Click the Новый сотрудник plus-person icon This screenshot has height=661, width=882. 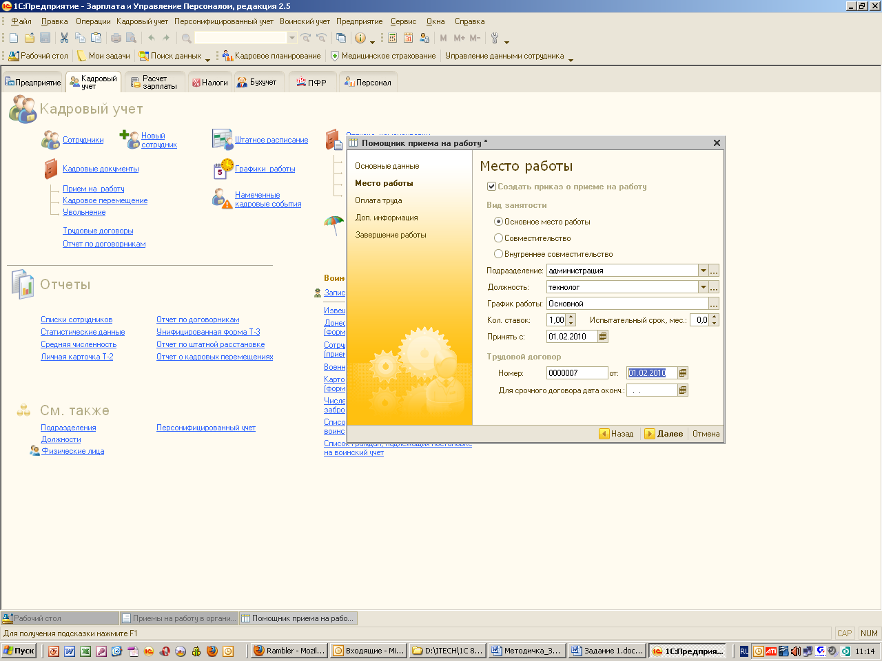[130, 139]
